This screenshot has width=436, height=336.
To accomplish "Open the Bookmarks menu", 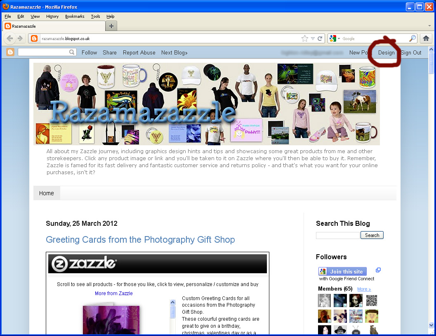I will (x=75, y=17).
